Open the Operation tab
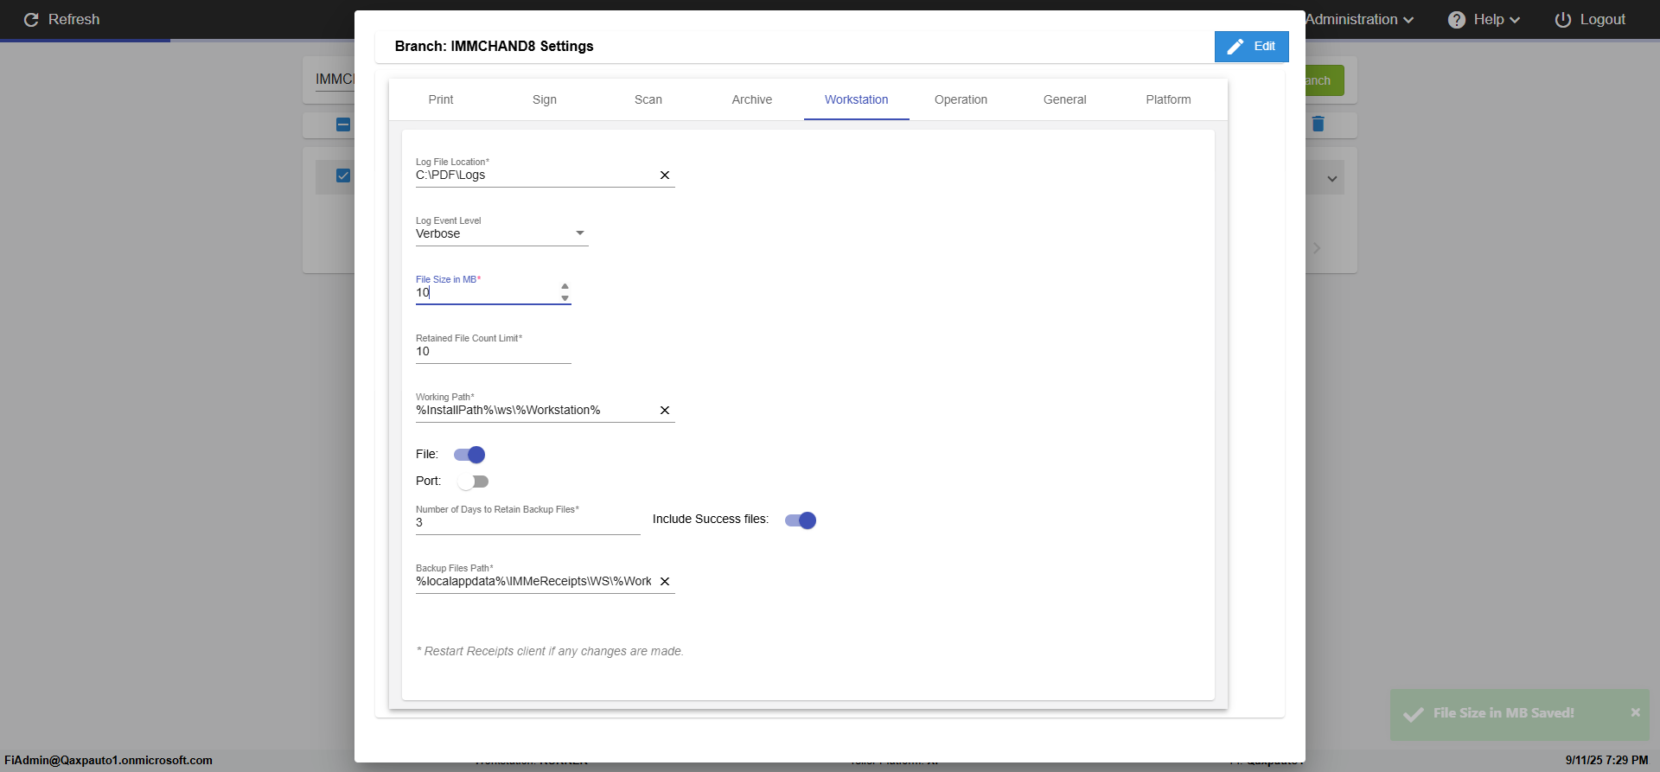 961,99
